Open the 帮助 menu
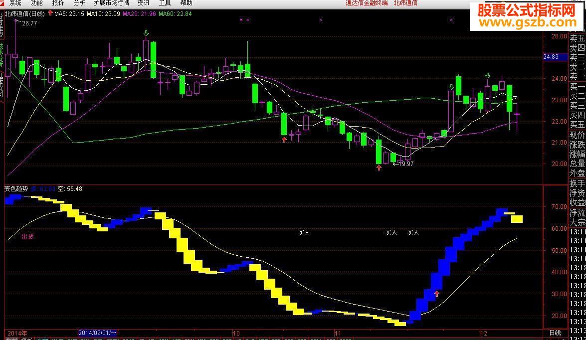The image size is (586, 340). coord(186,3)
